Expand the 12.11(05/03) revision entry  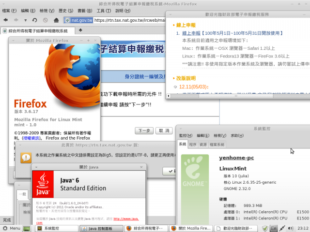pyautogui.click(x=175, y=87)
